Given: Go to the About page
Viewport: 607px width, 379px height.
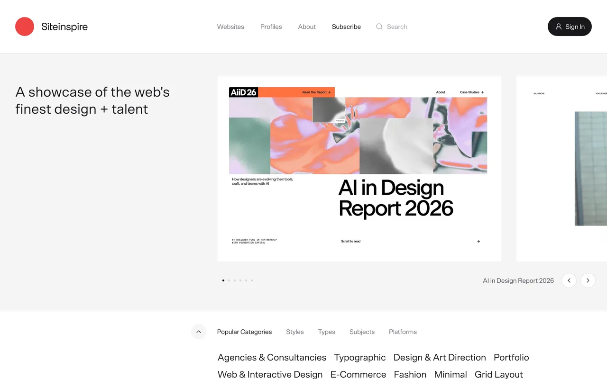Looking at the screenshot, I should click(307, 27).
